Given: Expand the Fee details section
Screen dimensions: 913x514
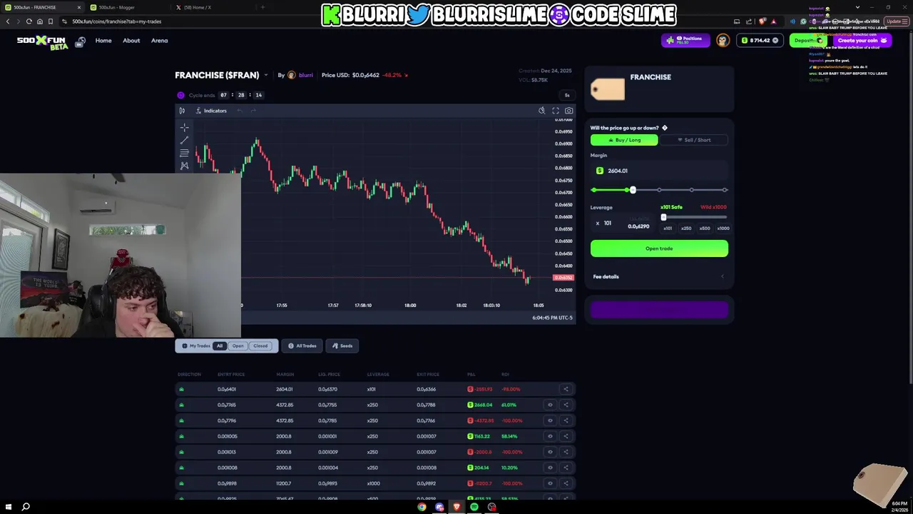Looking at the screenshot, I should coord(659,276).
